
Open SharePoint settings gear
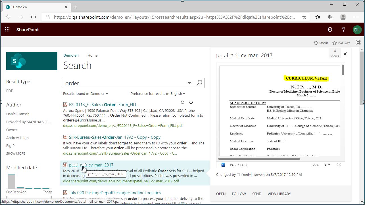tap(330, 29)
